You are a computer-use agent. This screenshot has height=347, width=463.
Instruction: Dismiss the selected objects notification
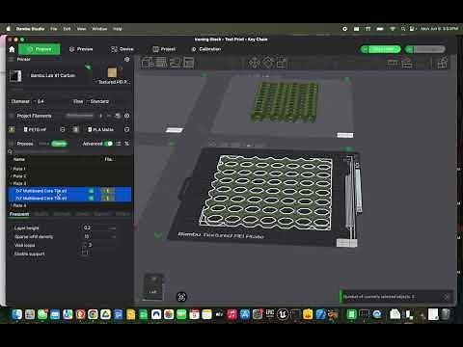click(447, 297)
